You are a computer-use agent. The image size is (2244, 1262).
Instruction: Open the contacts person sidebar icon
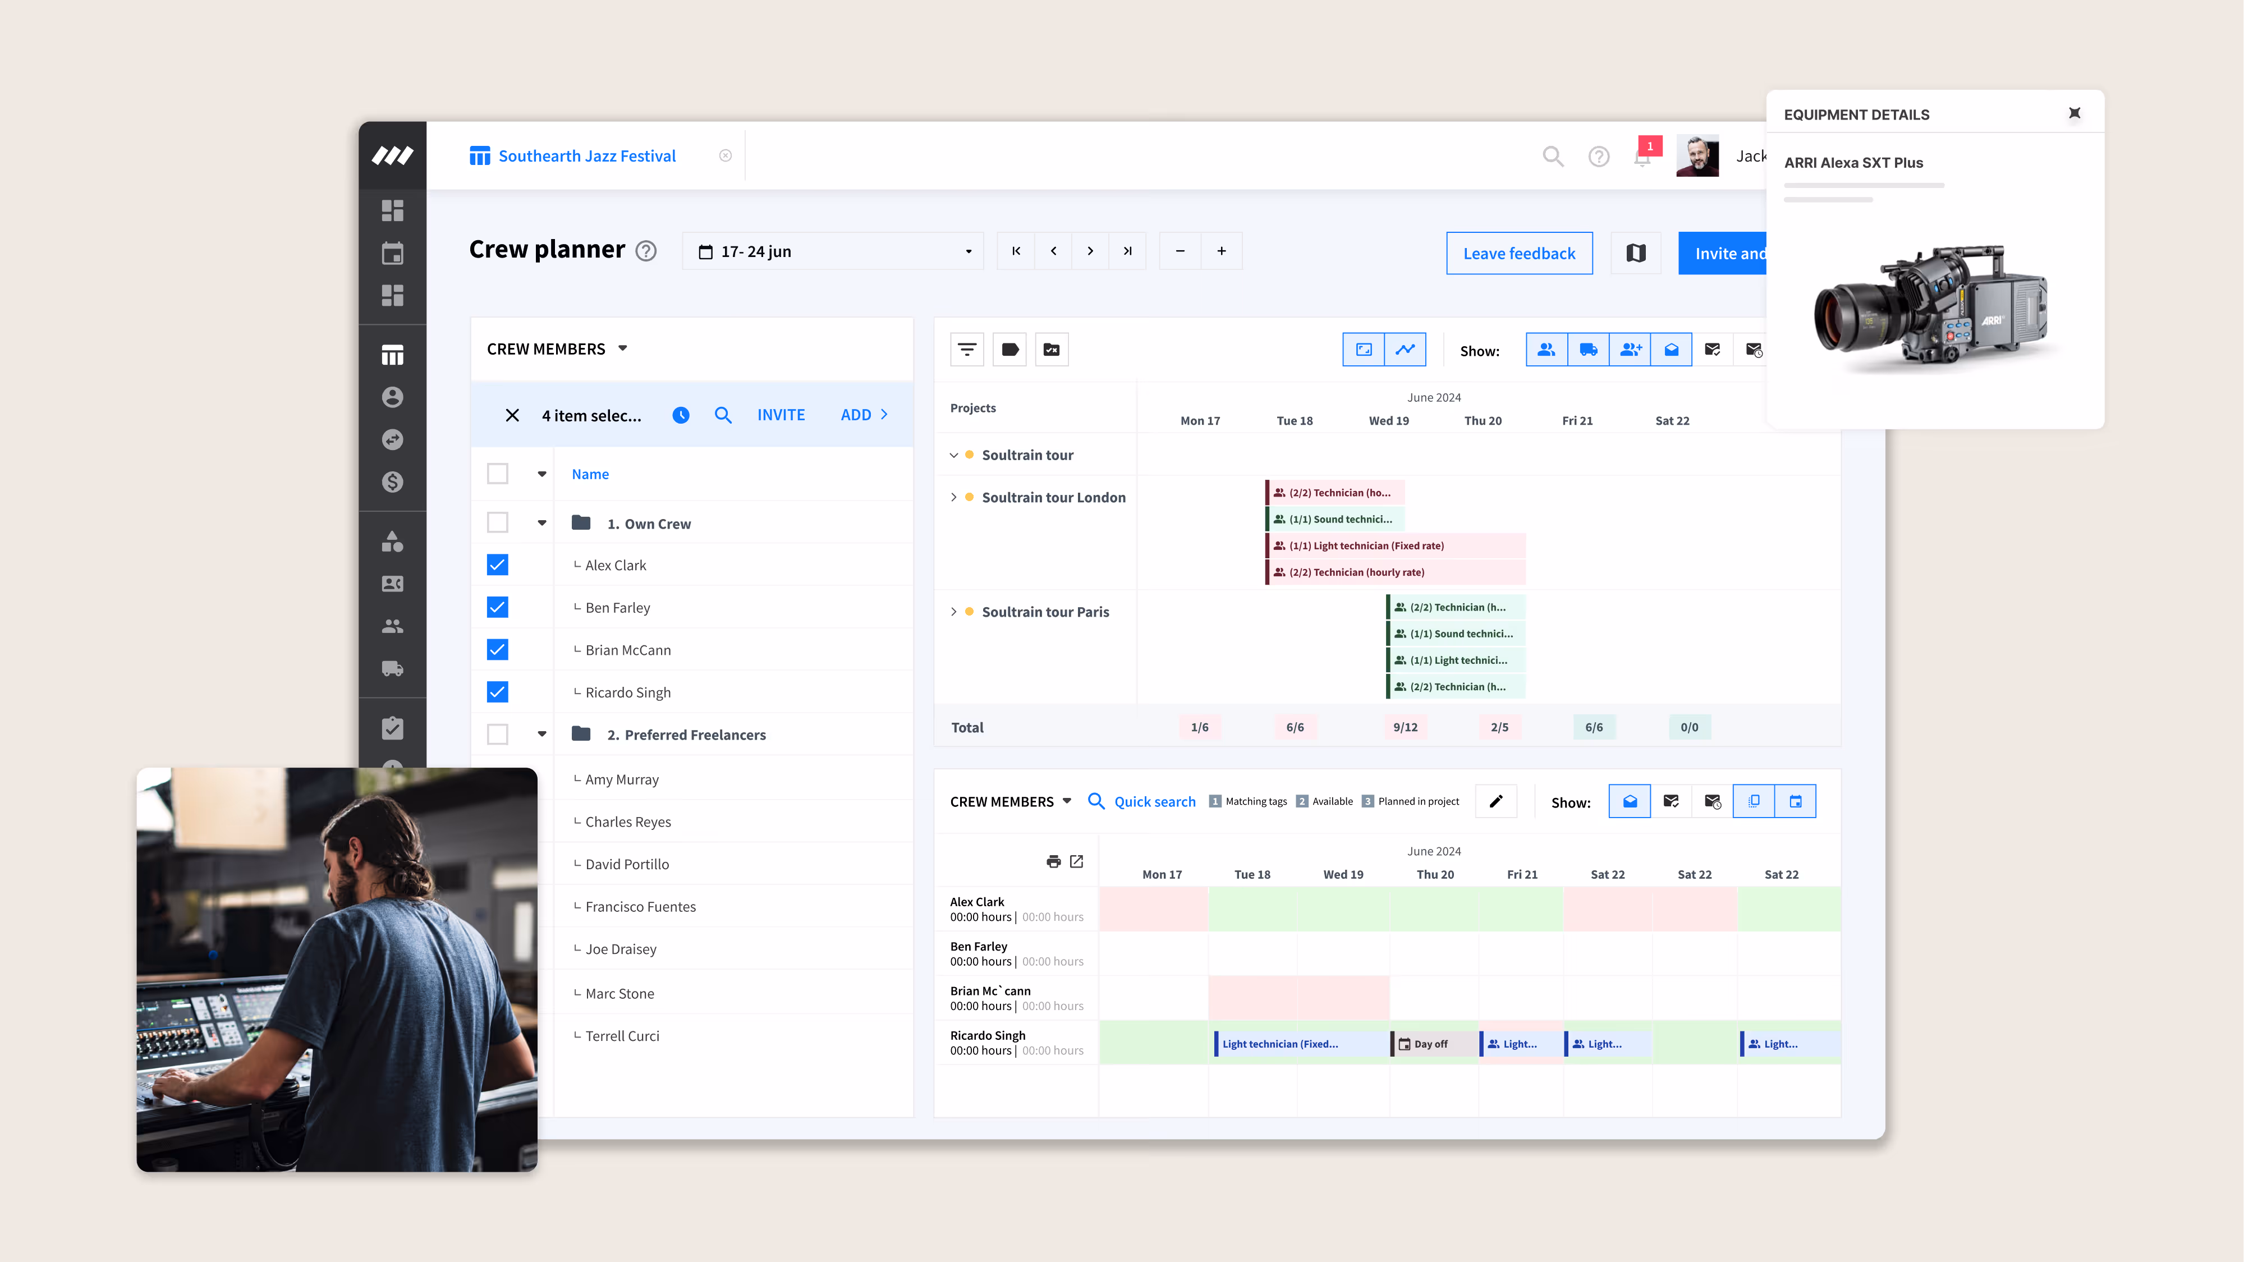click(x=392, y=397)
